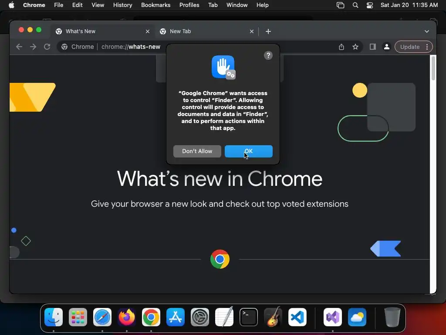Open the Profiles menu
Image resolution: width=446 pixels, height=335 pixels.
tap(189, 5)
